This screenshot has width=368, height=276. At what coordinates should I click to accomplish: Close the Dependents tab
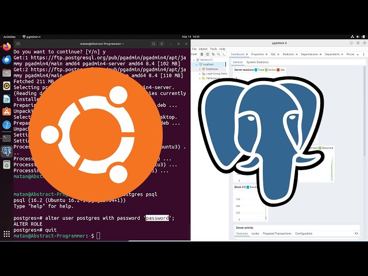pyautogui.click(x=342, y=54)
